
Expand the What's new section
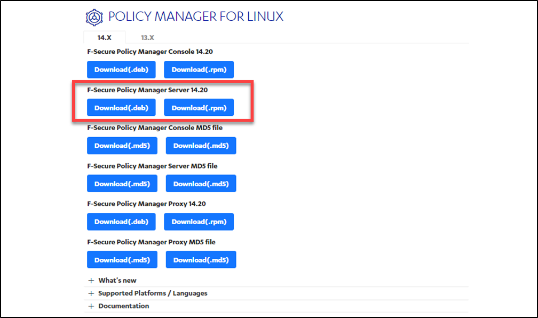(276, 280)
